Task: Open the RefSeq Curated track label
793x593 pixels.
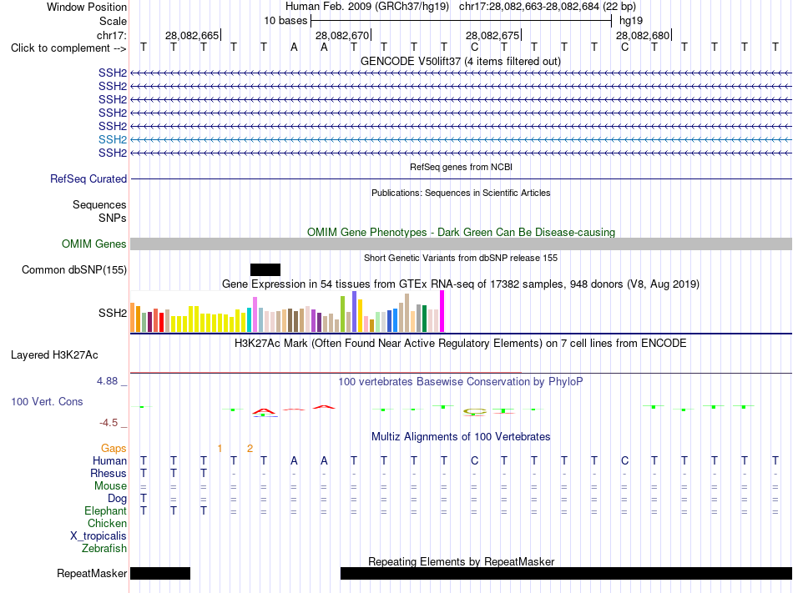Action: pyautogui.click(x=88, y=178)
